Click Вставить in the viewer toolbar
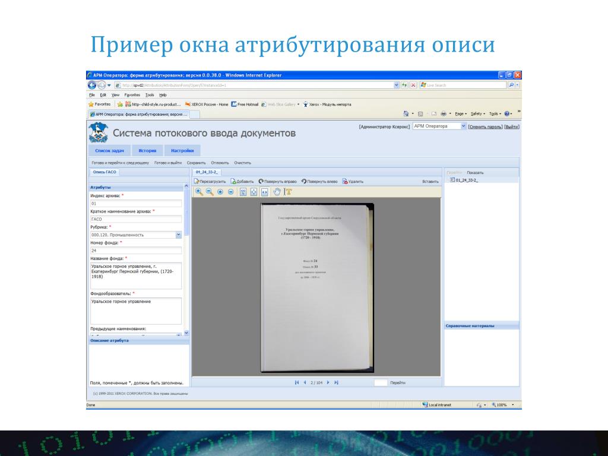 430,182
